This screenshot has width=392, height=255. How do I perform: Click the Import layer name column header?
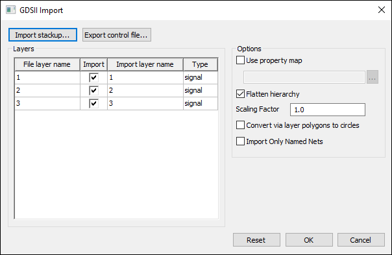pos(145,64)
